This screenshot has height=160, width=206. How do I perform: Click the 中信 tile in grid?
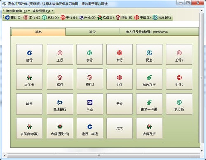tap(119, 79)
